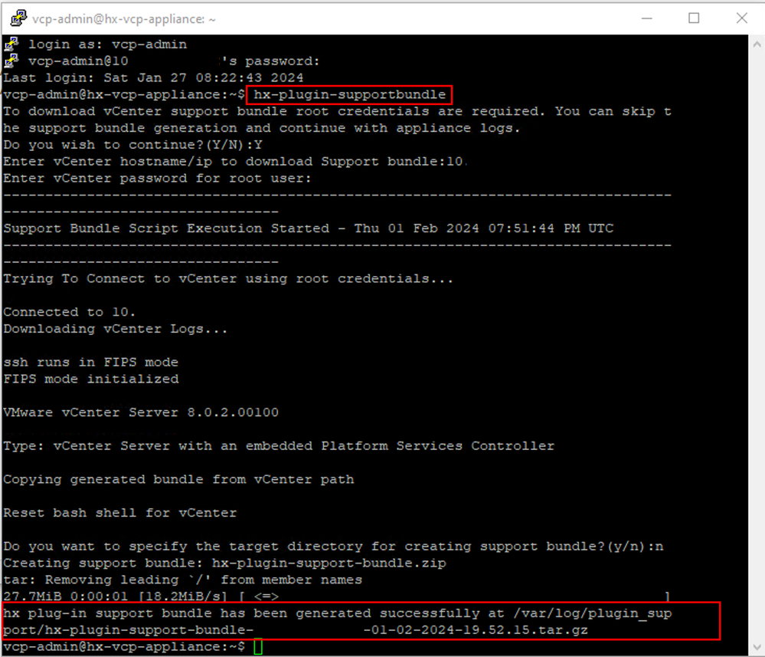Maximize the PuTTY terminal window
Screen dimensions: 765x657
(x=694, y=18)
